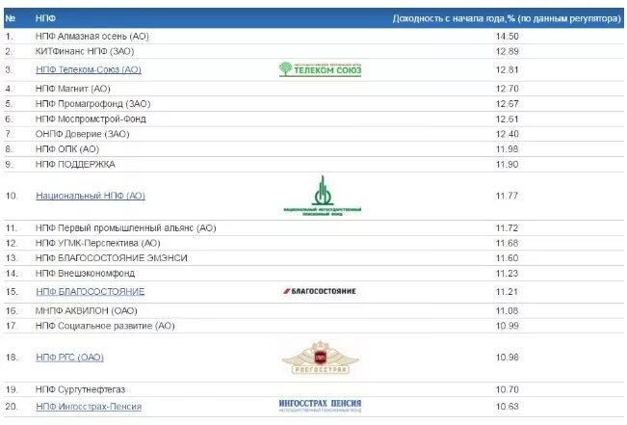Select НПФ Социальное развитие (АО) name
This screenshot has height=425, width=627.
(x=105, y=326)
